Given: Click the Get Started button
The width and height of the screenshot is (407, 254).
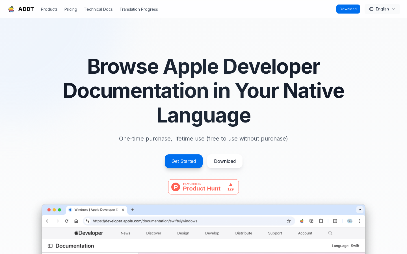Looking at the screenshot, I should point(184,161).
